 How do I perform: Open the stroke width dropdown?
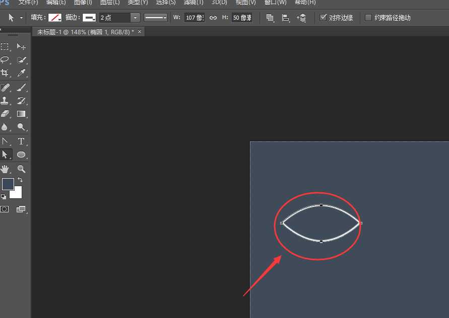(x=135, y=18)
